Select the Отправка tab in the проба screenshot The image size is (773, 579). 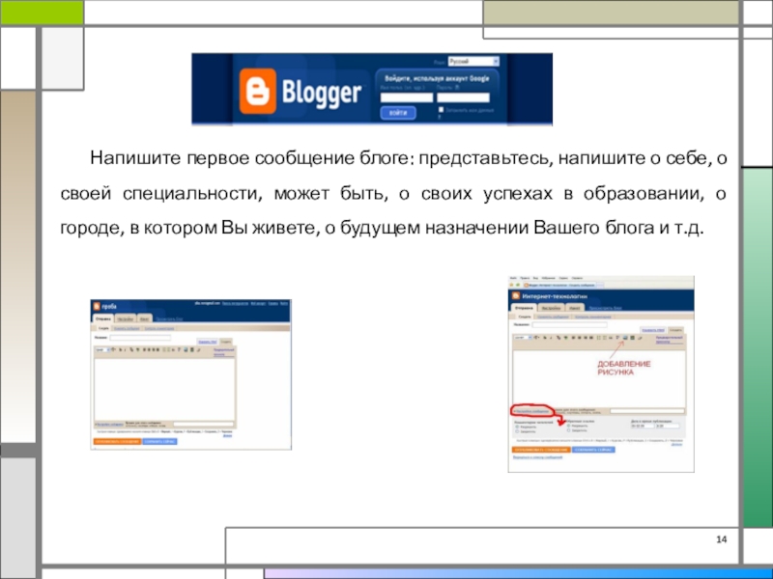tap(103, 319)
